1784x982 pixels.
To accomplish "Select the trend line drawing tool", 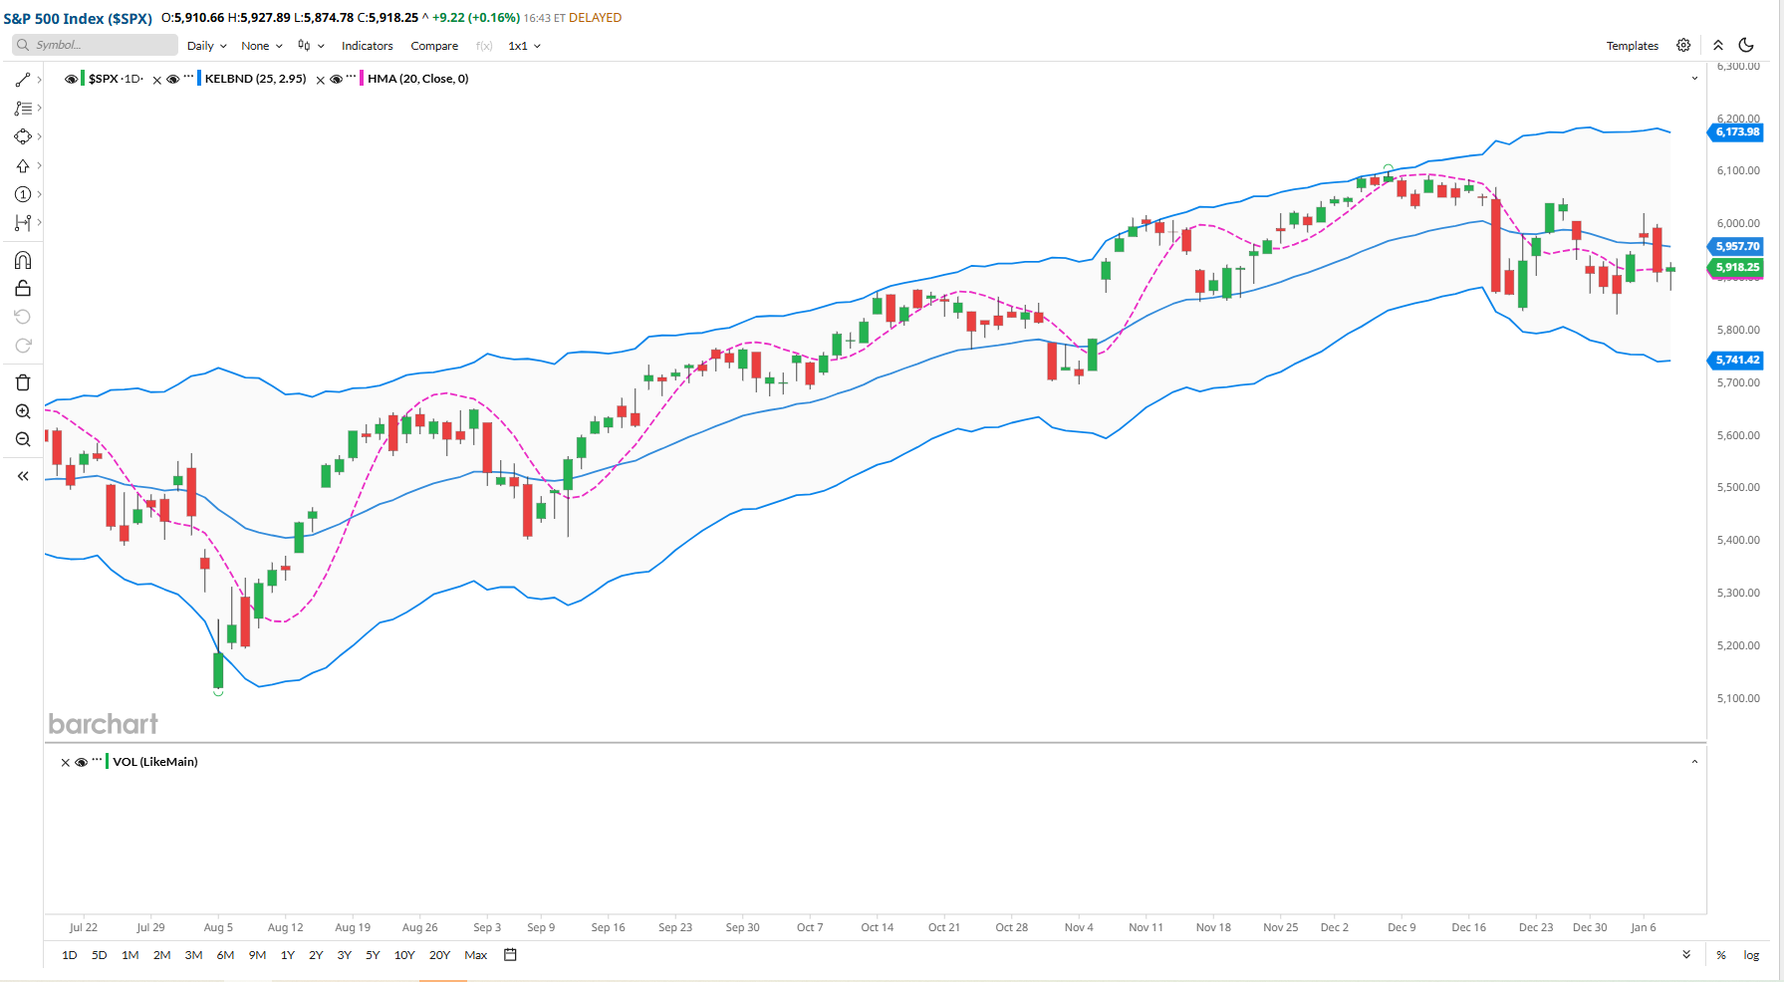I will (x=23, y=80).
